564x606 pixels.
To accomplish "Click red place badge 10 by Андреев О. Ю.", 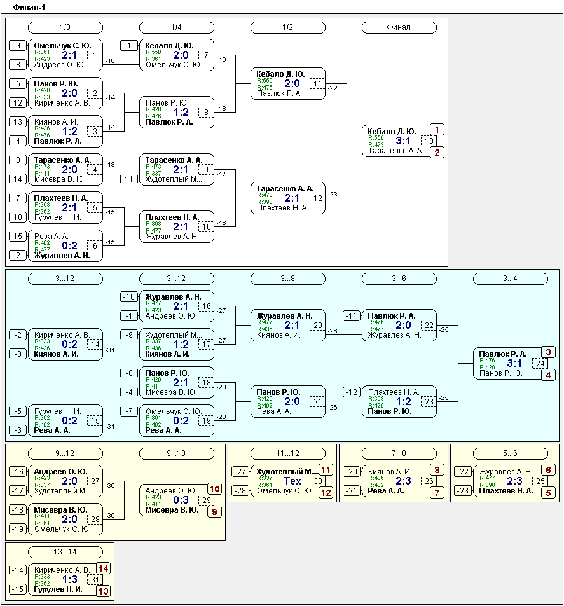I will coord(214,489).
